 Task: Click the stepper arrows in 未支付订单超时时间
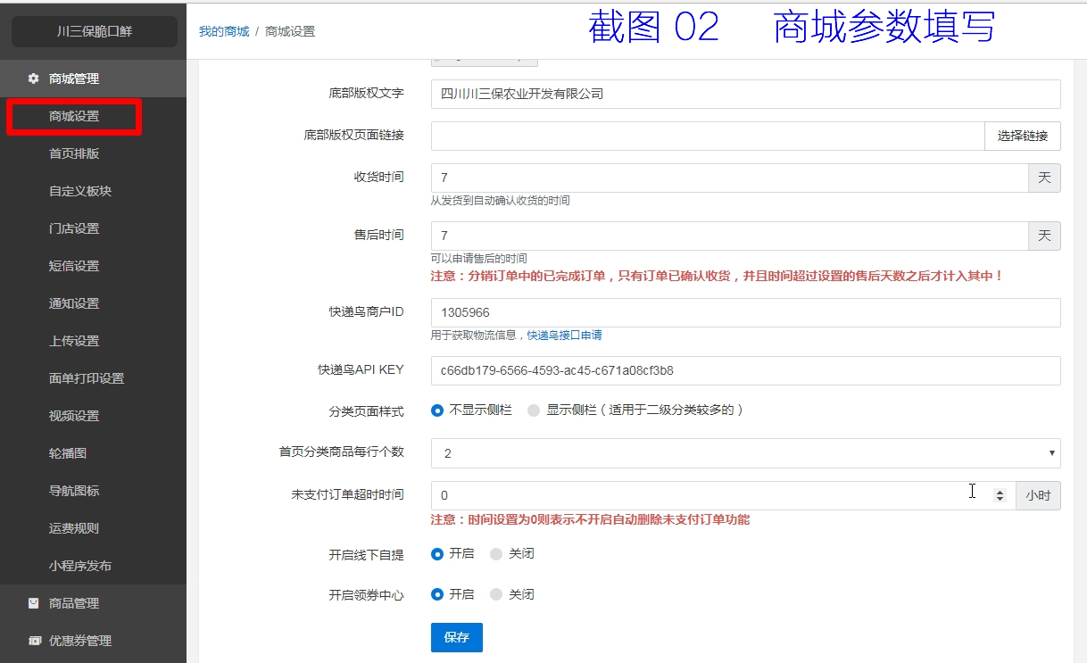(1000, 495)
